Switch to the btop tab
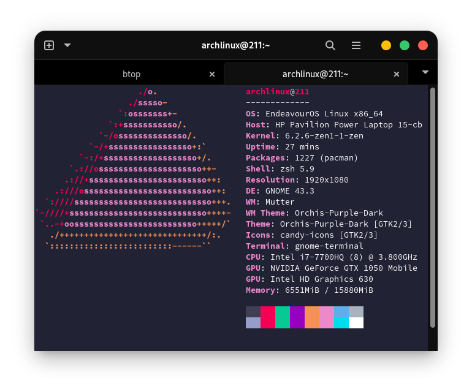The width and height of the screenshot is (472, 389). (x=131, y=74)
